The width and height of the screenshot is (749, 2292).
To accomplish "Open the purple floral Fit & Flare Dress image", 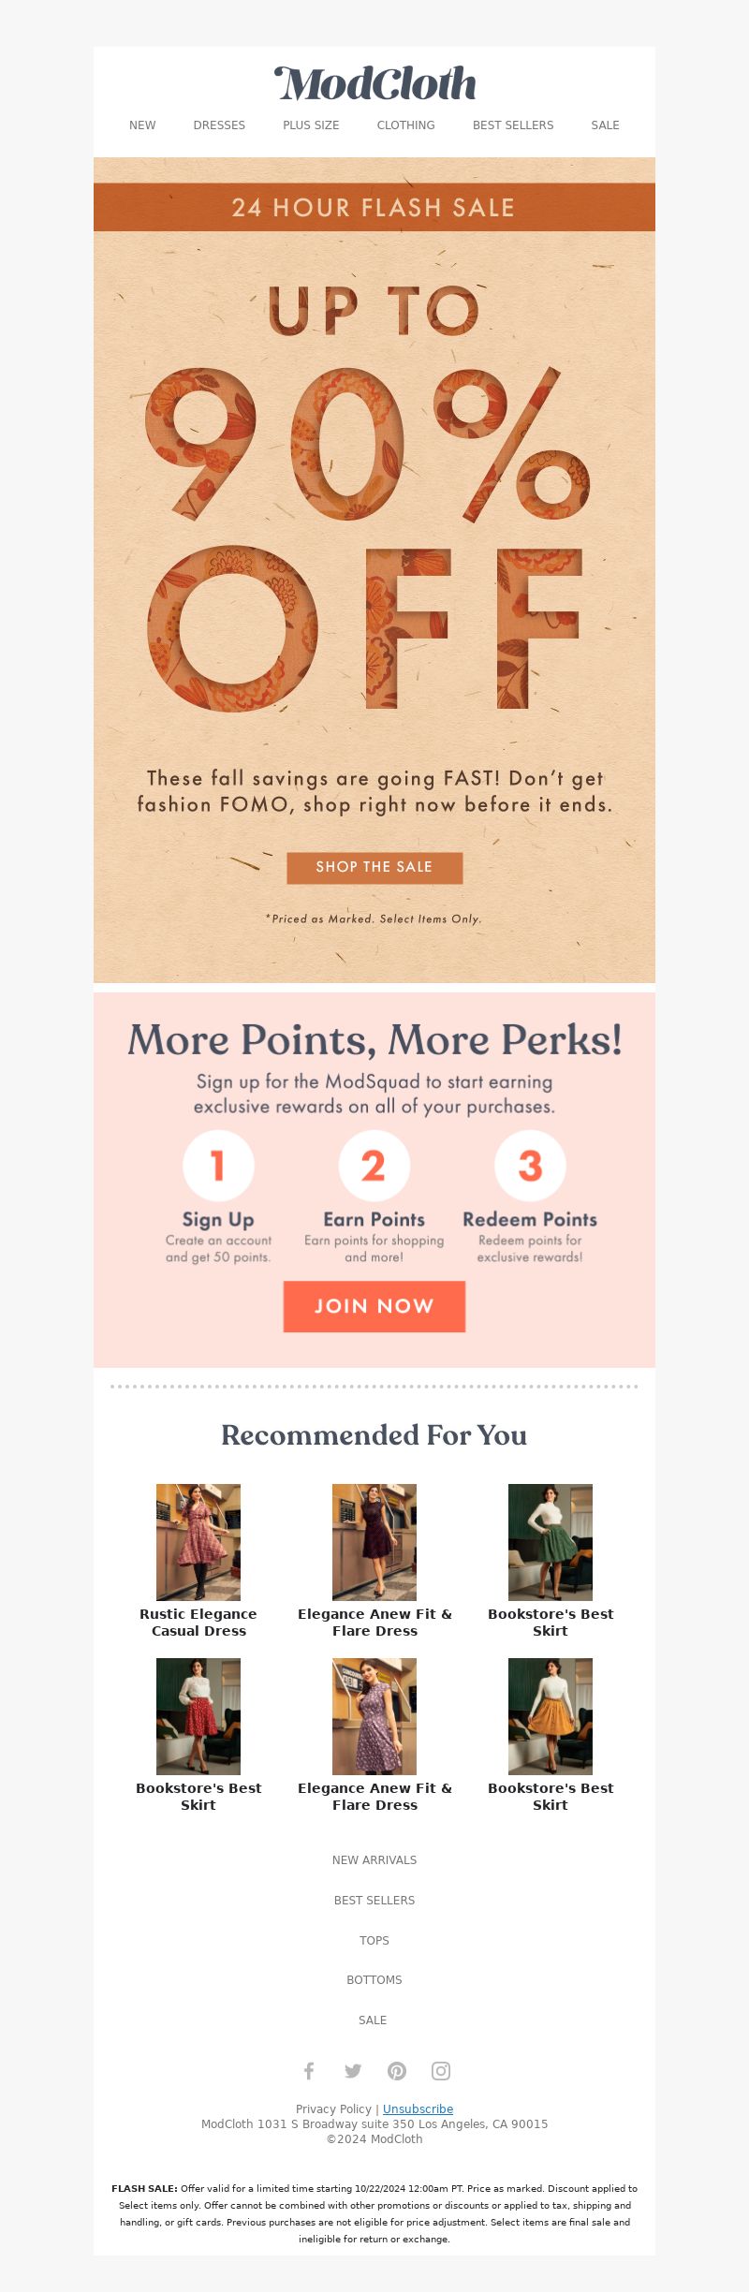I will (x=374, y=1716).
